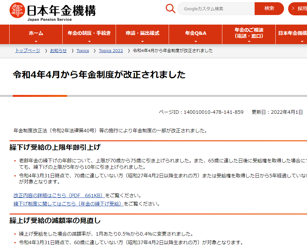
Task: Expand the dropdown arrow under 年金の制度・手続き
Action: 89,42
